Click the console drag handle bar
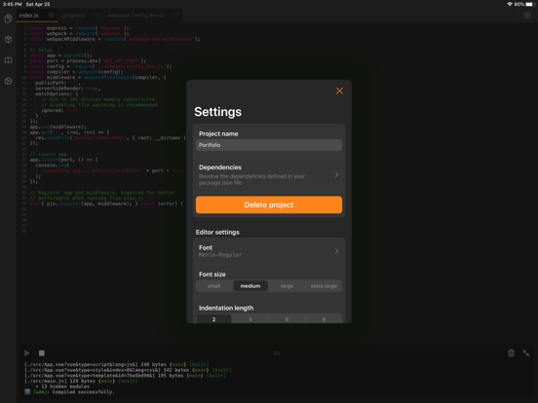Image resolution: width=538 pixels, height=403 pixels. click(x=277, y=353)
